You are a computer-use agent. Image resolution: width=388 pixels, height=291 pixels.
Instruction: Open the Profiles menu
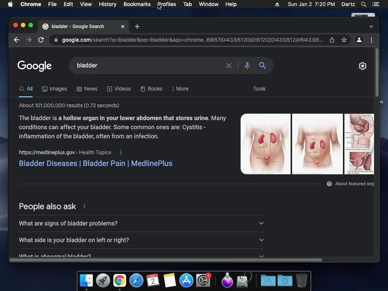click(x=167, y=4)
